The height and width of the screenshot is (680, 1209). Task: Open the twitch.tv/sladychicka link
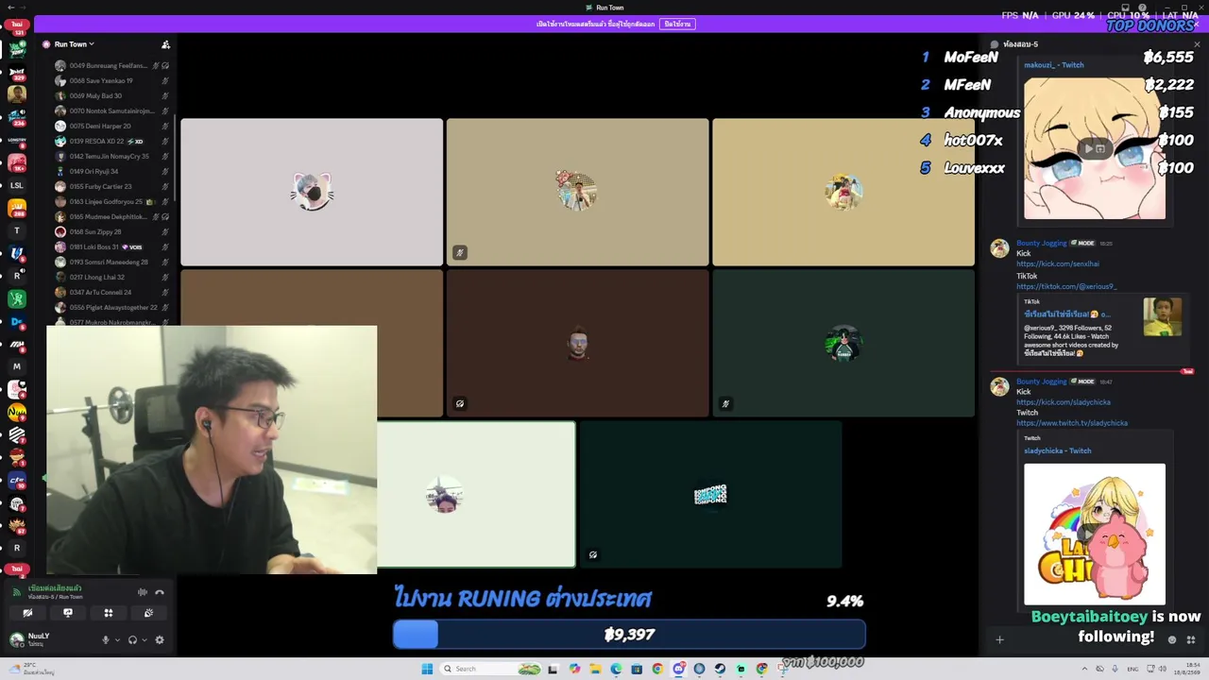[1072, 423]
